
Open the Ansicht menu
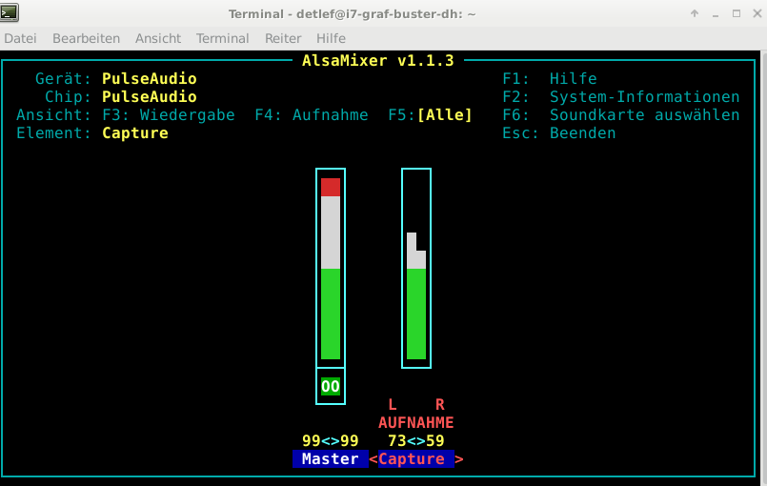coord(158,38)
